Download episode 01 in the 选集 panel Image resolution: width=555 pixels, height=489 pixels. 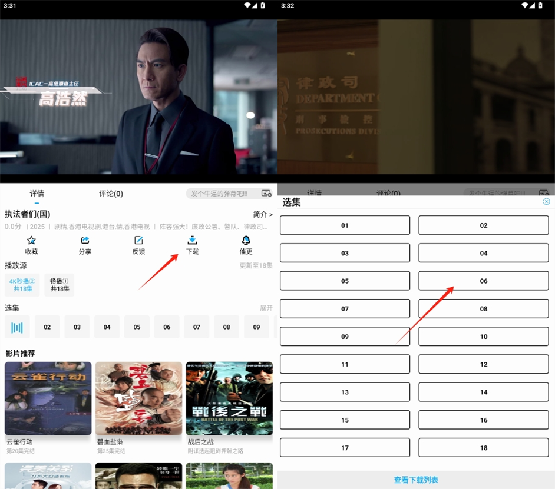tap(345, 225)
